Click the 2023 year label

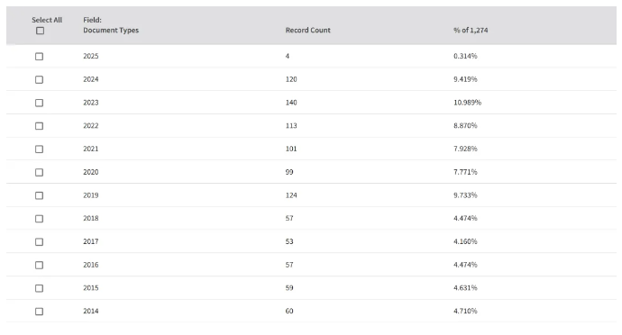[91, 103]
